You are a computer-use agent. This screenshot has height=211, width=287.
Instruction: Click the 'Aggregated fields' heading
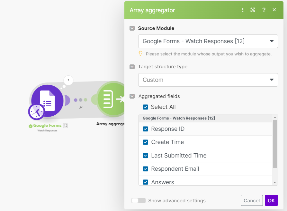coord(159,96)
